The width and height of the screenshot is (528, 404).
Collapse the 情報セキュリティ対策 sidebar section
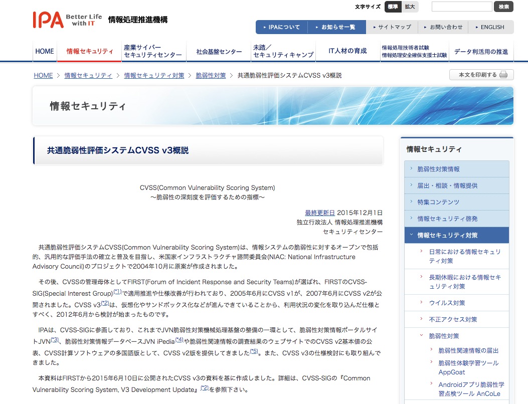(447, 235)
